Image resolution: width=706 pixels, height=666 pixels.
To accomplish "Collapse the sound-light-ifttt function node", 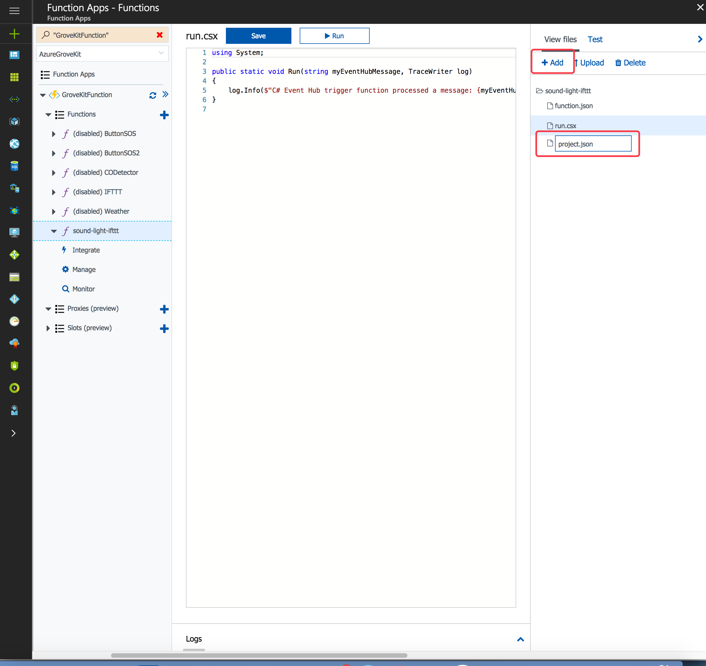I will pos(54,231).
